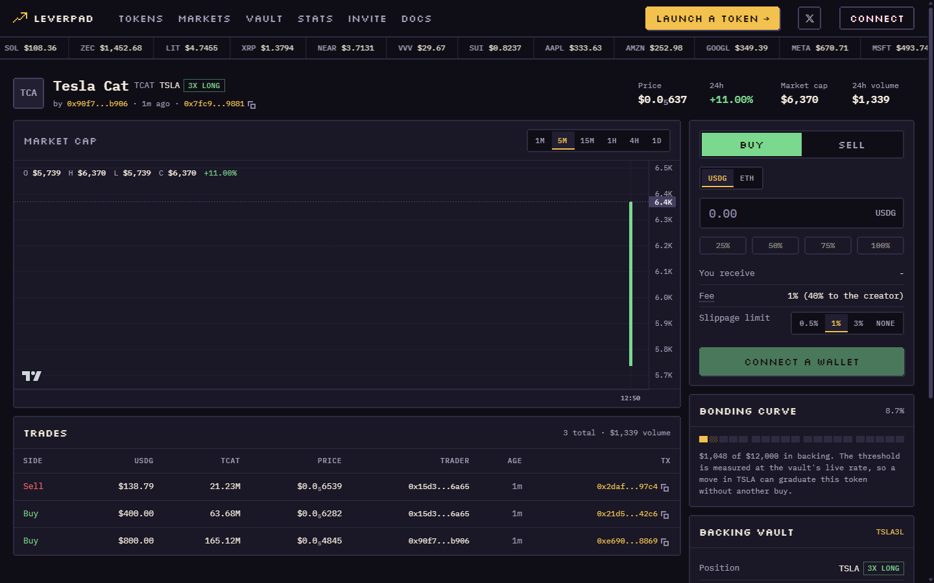Copy the token contract address 0x7fc9...9881

tap(252, 104)
